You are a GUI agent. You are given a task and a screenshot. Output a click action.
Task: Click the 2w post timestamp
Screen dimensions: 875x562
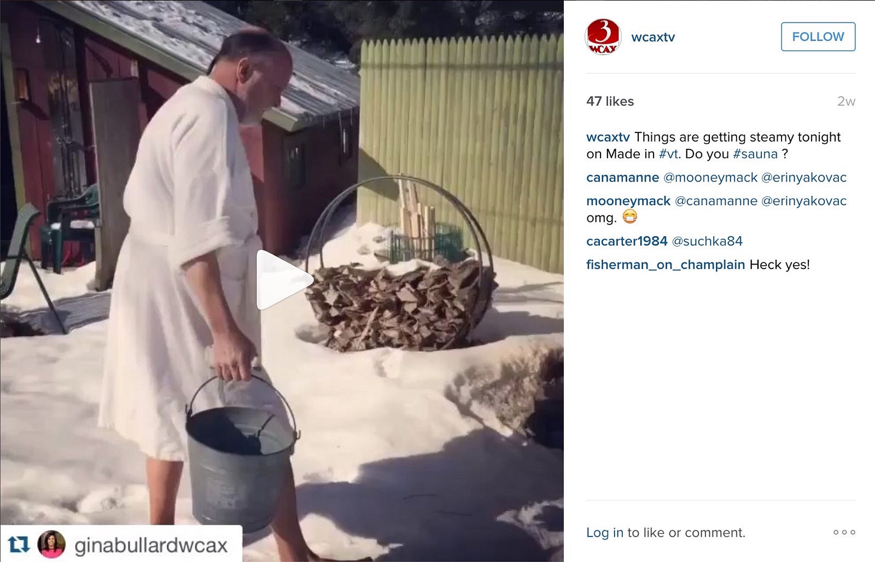pyautogui.click(x=846, y=101)
